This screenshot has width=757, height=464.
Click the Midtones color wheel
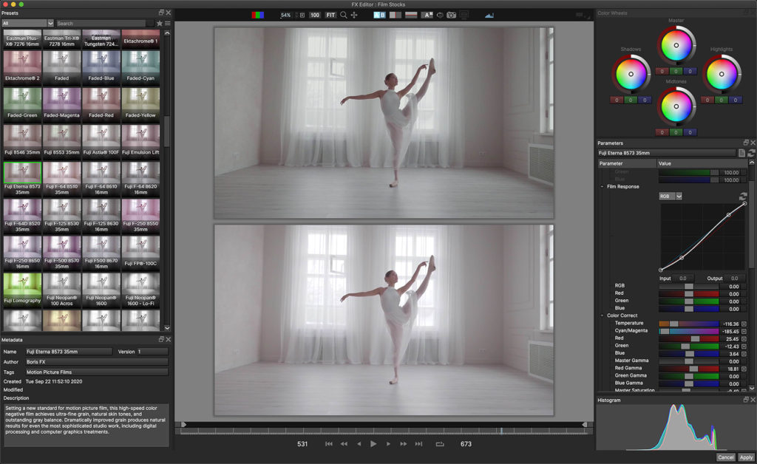click(x=676, y=106)
